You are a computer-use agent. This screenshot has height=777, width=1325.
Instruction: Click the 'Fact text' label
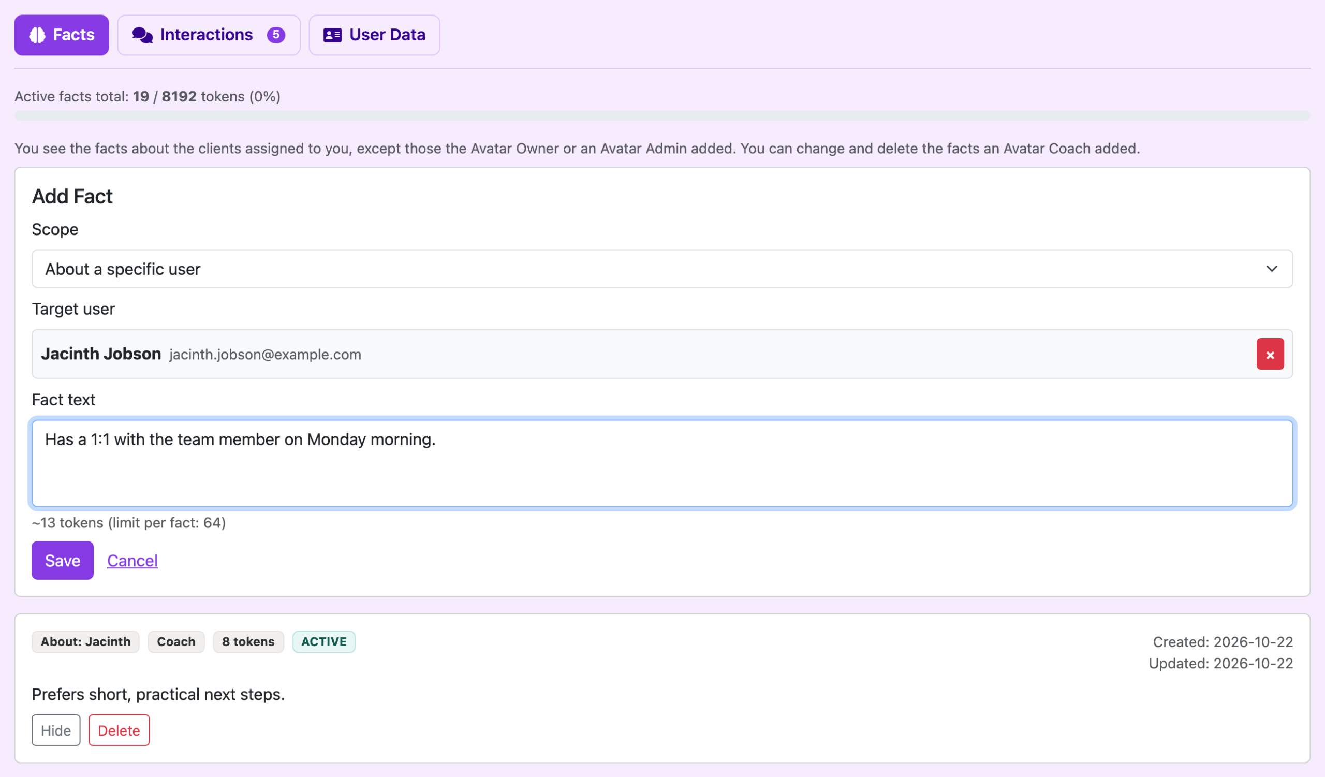[x=63, y=400]
